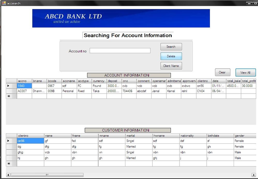Select the ghjg clientno cell

pos(30,152)
